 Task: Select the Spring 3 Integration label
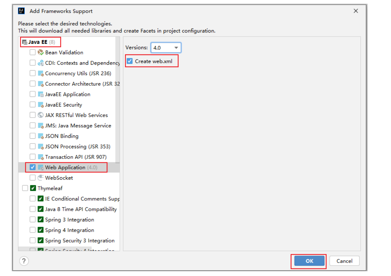pyautogui.click(x=70, y=220)
